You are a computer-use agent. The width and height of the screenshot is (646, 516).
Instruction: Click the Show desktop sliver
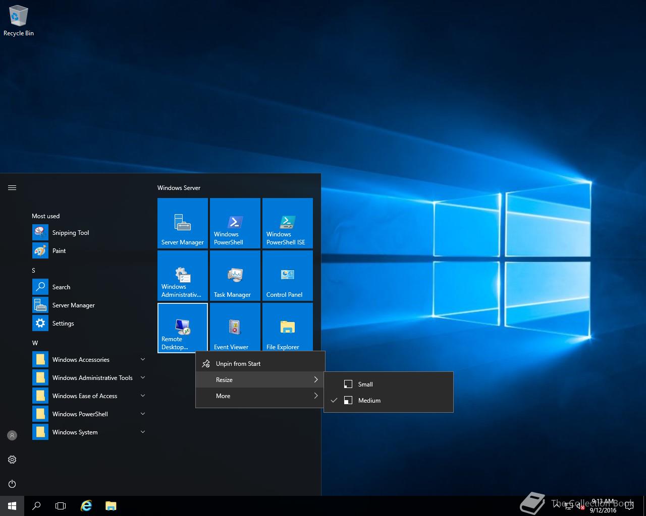[644, 506]
